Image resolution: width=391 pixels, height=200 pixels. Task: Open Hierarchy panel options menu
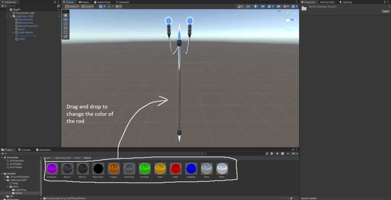[58, 2]
